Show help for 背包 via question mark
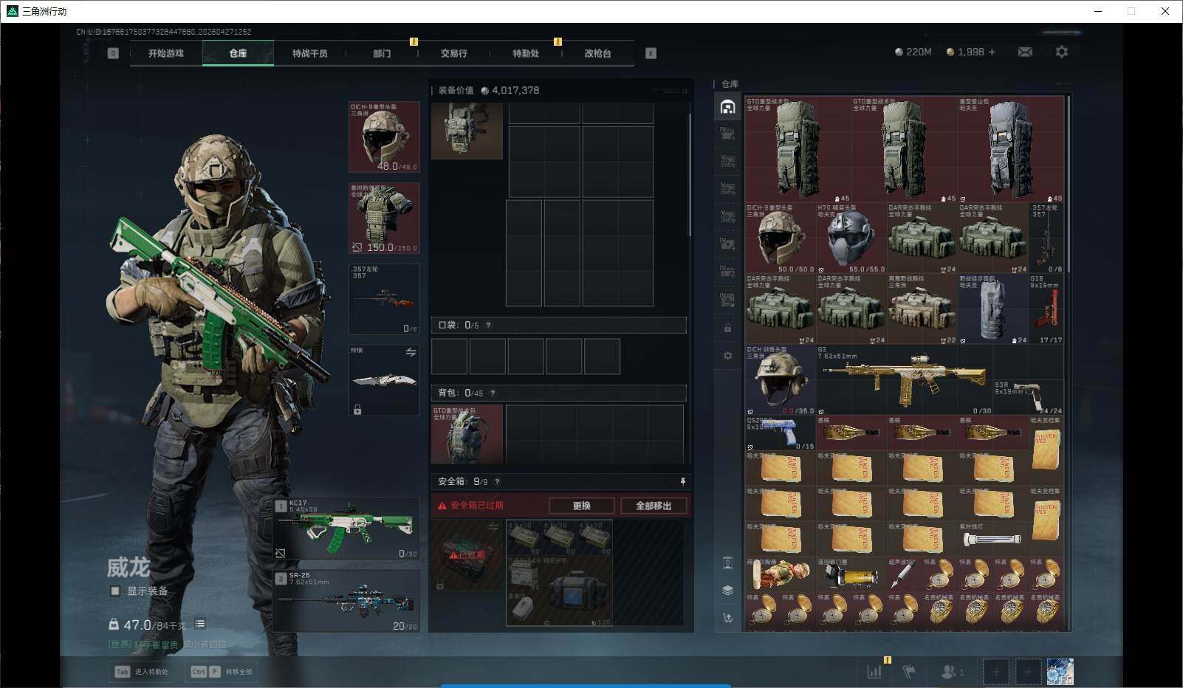This screenshot has width=1183, height=688. (493, 393)
